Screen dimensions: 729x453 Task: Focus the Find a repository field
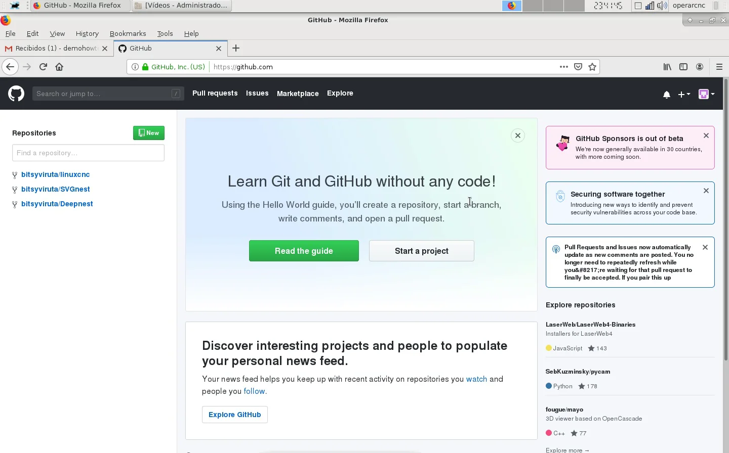[88, 153]
